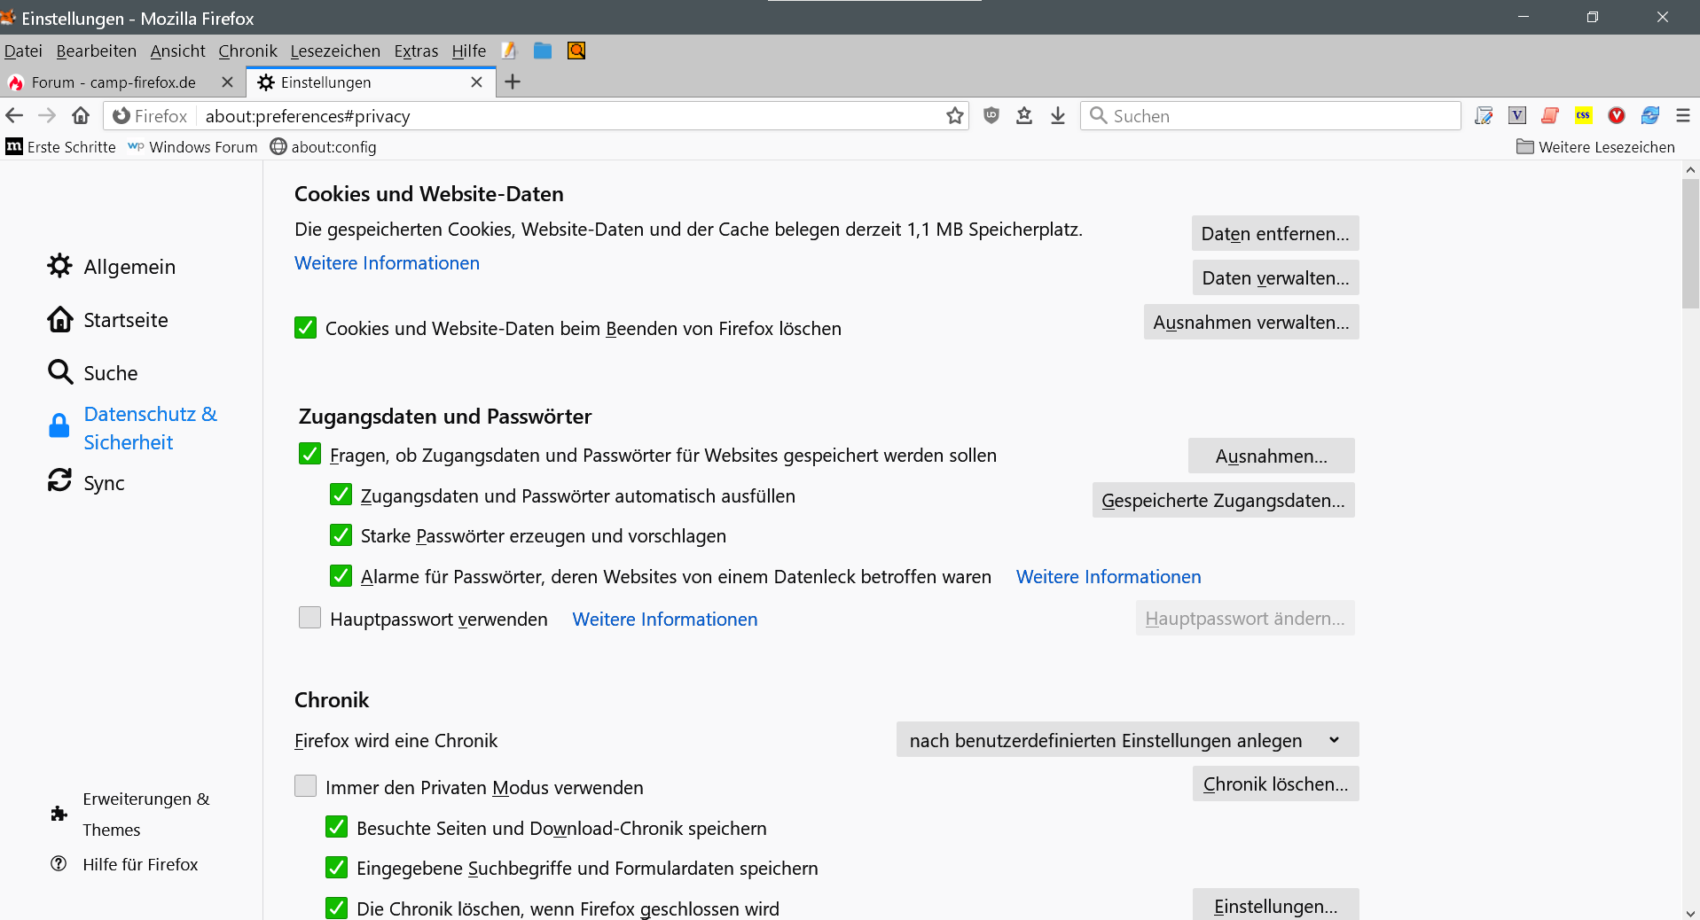Bookmark this page with the star icon

(x=954, y=116)
